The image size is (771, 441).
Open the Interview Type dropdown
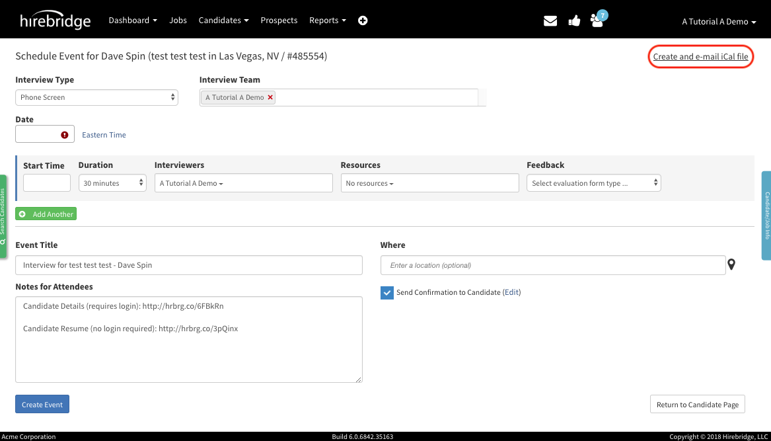(96, 97)
